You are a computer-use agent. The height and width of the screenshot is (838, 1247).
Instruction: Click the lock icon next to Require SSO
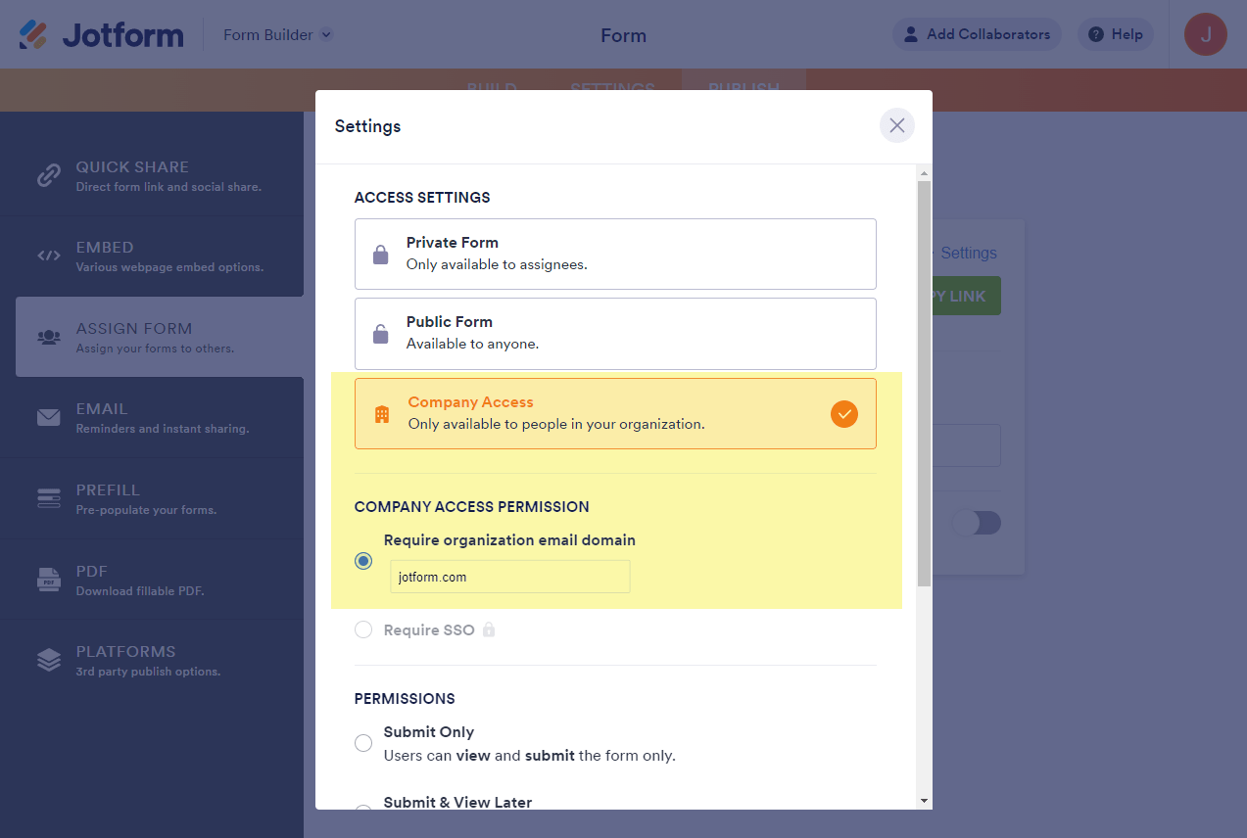coord(489,629)
